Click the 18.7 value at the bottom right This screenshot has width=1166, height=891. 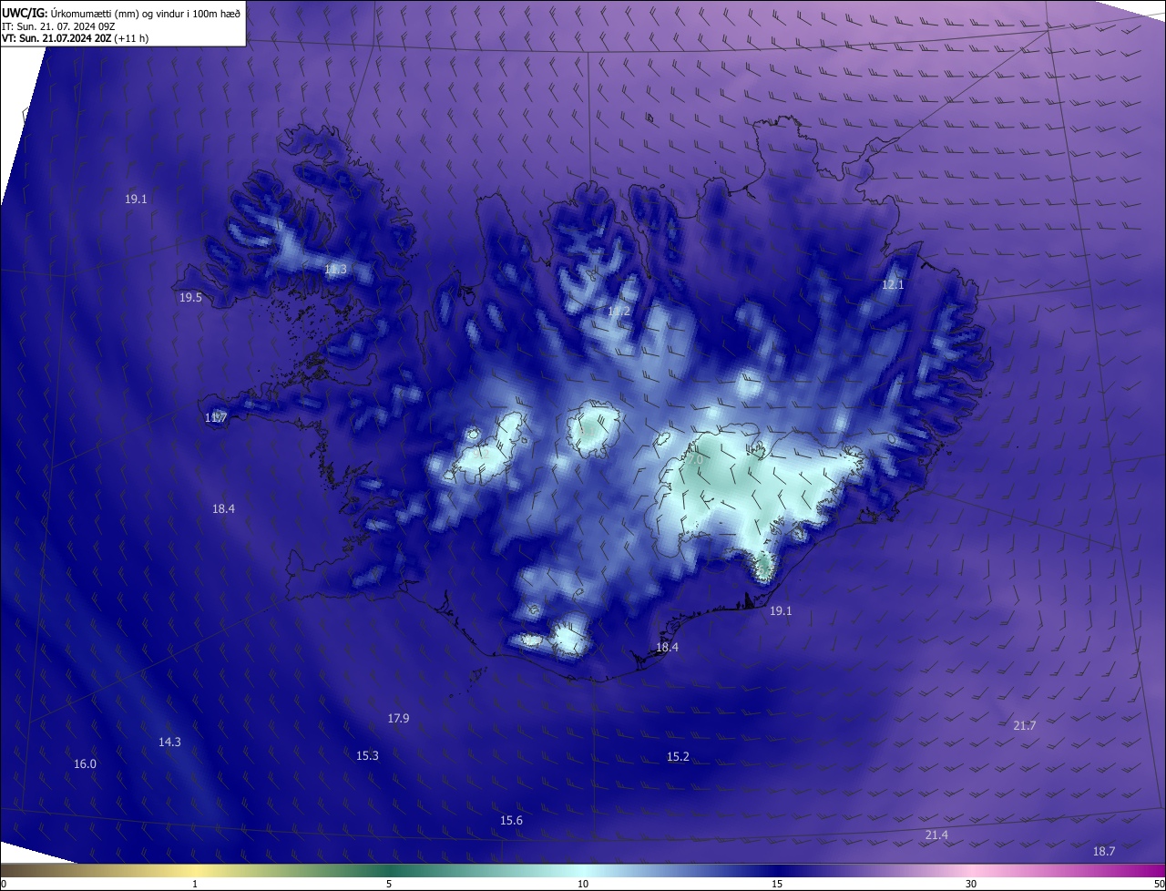tap(1103, 850)
